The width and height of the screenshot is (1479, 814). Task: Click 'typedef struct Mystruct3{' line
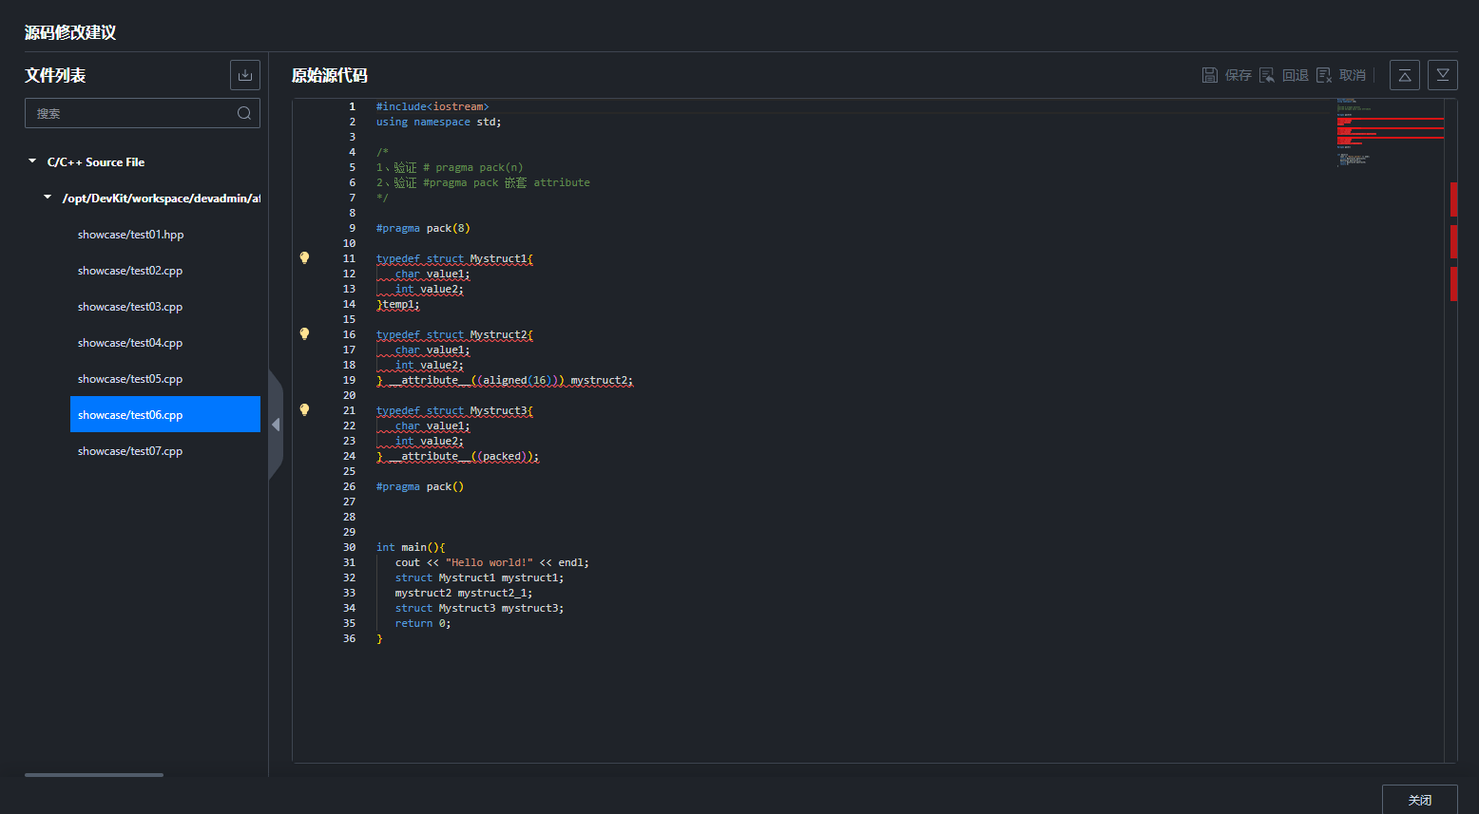(454, 410)
